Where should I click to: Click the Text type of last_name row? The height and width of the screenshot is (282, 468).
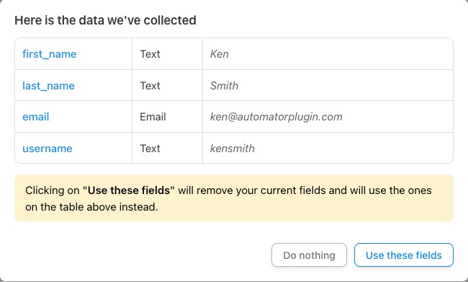(x=150, y=86)
